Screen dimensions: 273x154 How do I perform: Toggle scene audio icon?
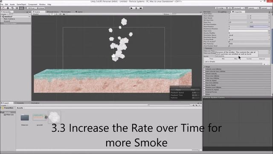(60, 14)
